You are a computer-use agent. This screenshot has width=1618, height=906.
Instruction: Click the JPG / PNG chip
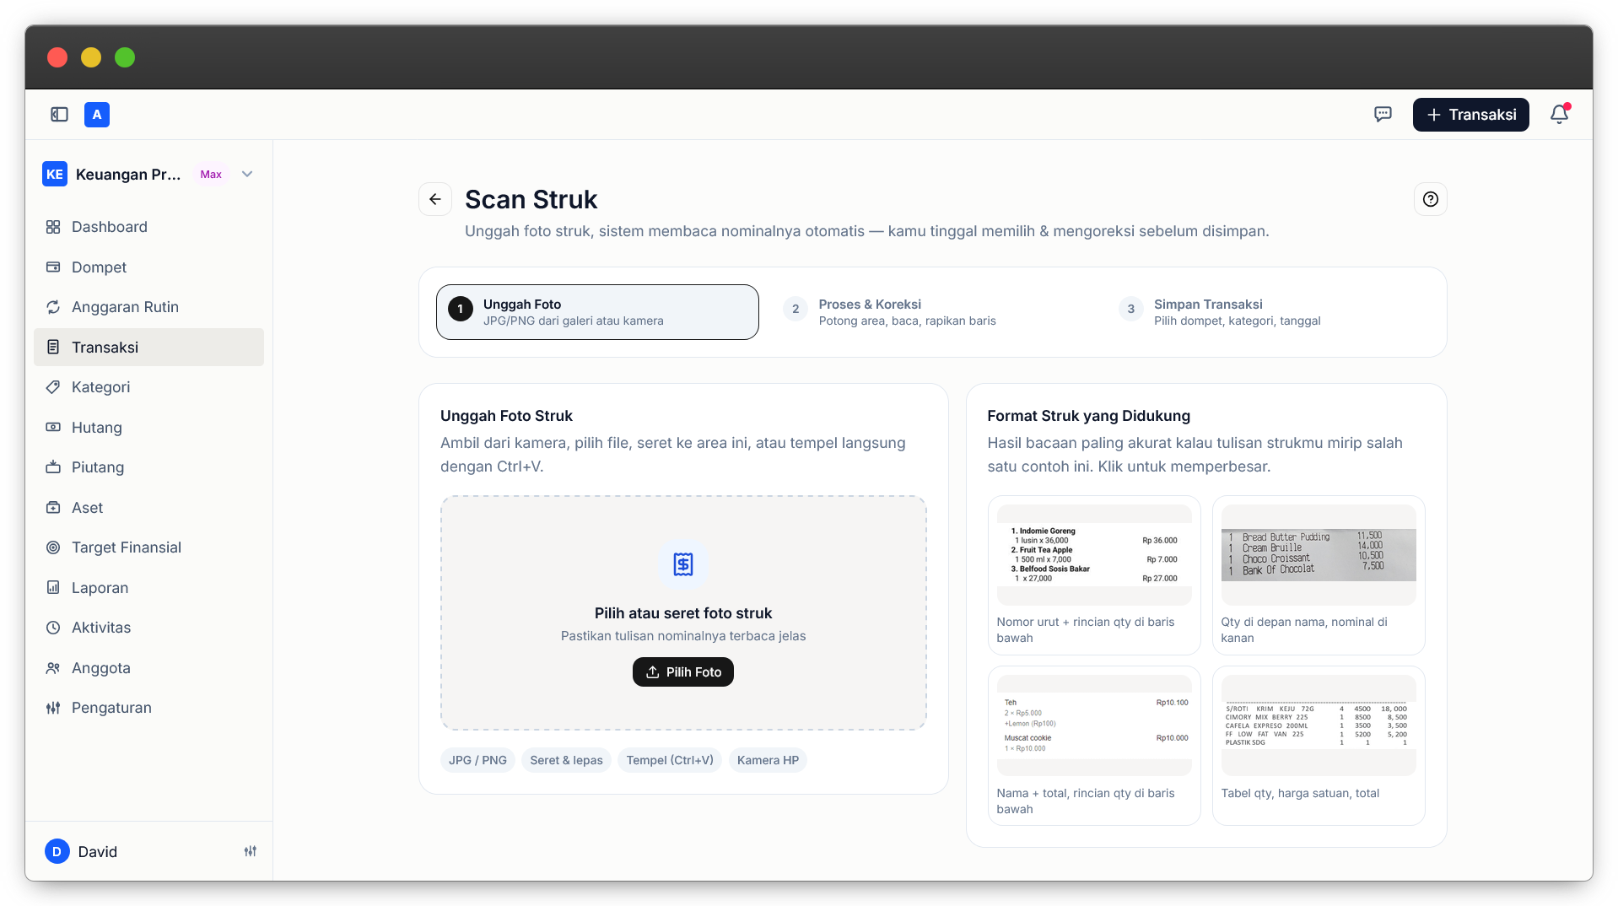tap(477, 760)
